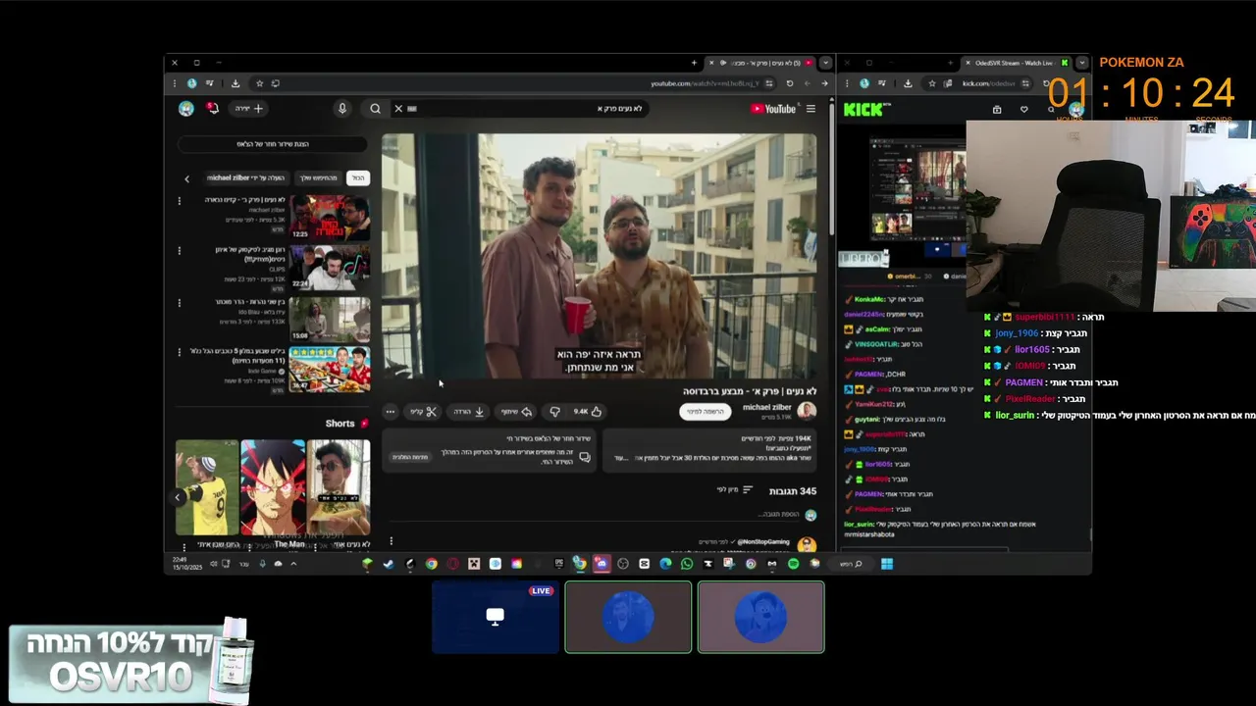Open Google Chrome from the taskbar

(431, 564)
